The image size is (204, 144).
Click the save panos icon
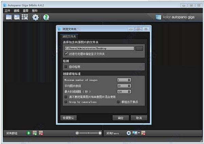tap(135, 133)
